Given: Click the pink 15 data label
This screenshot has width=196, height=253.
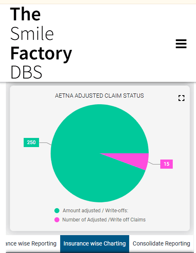Looking at the screenshot, I should coord(167,164).
